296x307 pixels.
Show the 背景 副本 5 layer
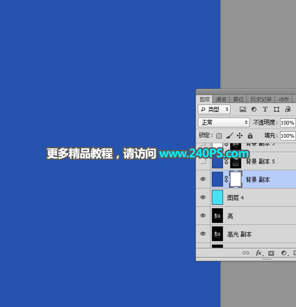coord(203,161)
